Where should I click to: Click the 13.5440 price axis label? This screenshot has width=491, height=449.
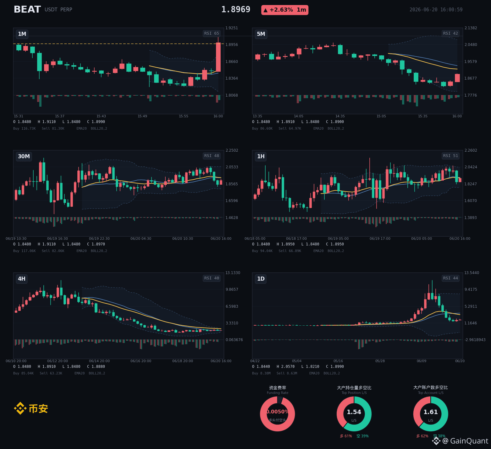tap(472, 273)
